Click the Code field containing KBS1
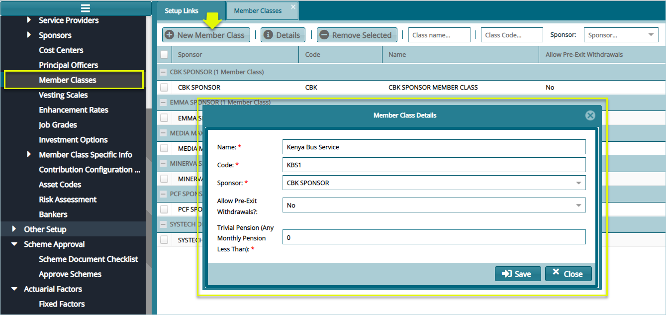Image resolution: width=666 pixels, height=315 pixels. point(434,165)
